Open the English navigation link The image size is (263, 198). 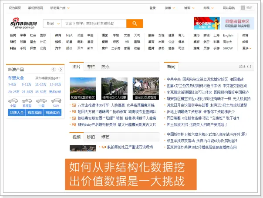(x=228, y=35)
